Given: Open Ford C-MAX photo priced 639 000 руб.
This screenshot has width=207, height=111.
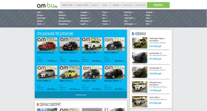Looking at the screenshot, I should (114, 44).
